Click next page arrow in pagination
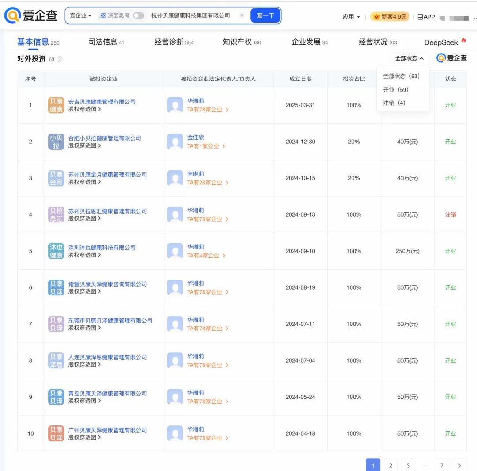The width and height of the screenshot is (477, 471). coord(459,465)
